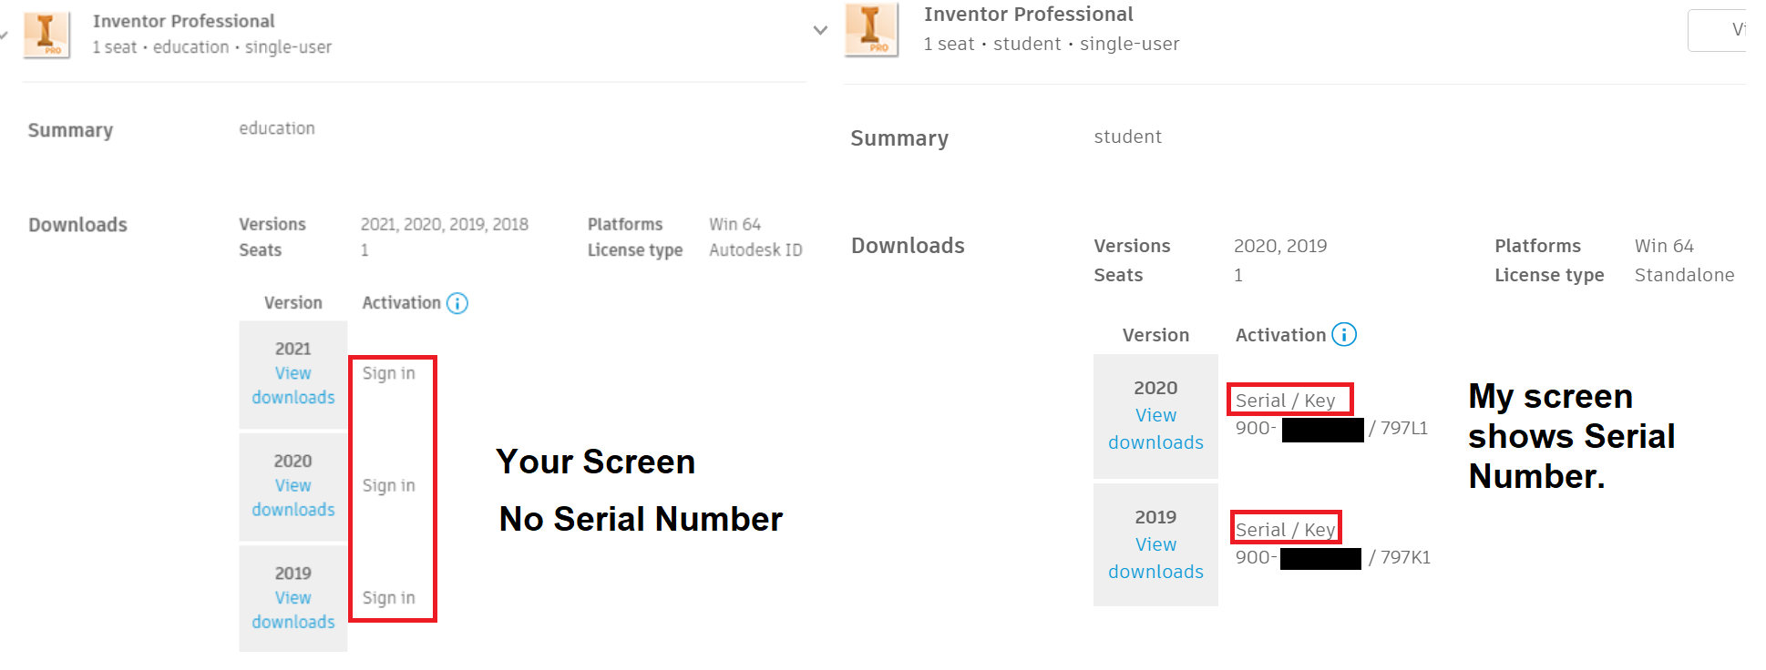The height and width of the screenshot is (670, 1766).
Task: Click "Sign in" beside the education panel's 2020 version
Action: pos(389,486)
